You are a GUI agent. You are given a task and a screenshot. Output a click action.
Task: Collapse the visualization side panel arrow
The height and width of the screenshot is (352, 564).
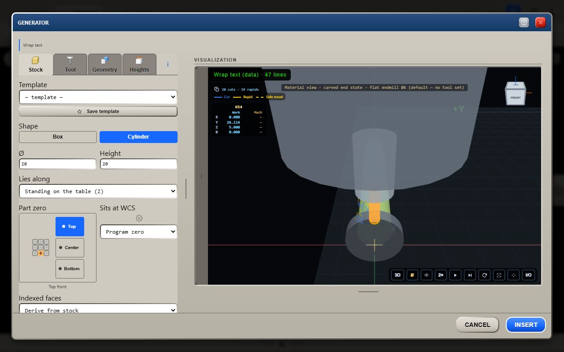[202, 176]
